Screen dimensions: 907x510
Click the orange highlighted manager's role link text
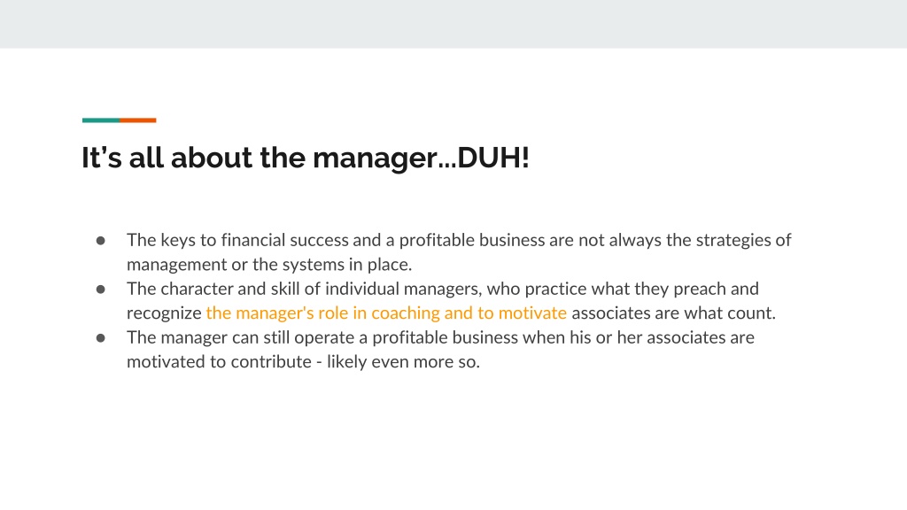point(386,313)
